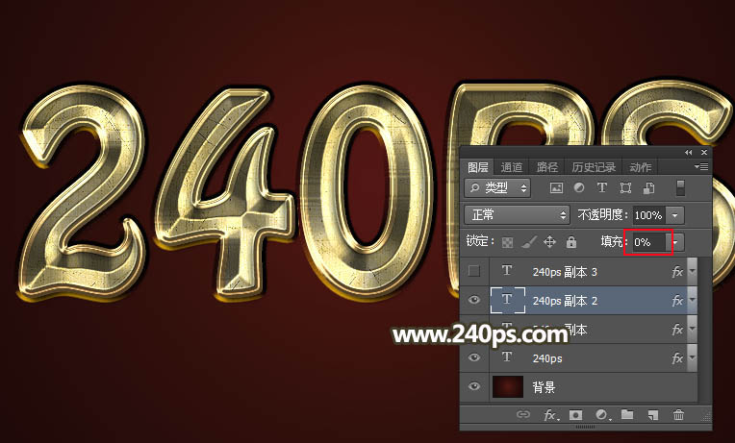Click the 不透明度 label

[x=603, y=215]
